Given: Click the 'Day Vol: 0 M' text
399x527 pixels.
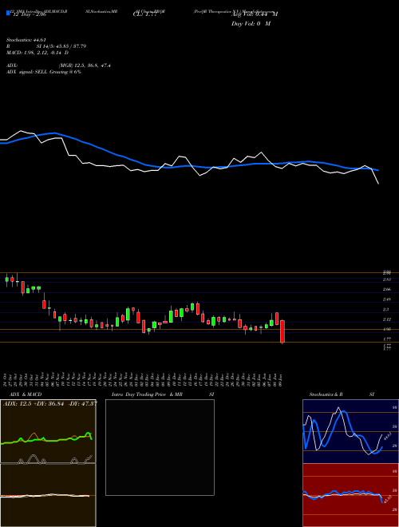Looking at the screenshot, I should (x=251, y=24).
